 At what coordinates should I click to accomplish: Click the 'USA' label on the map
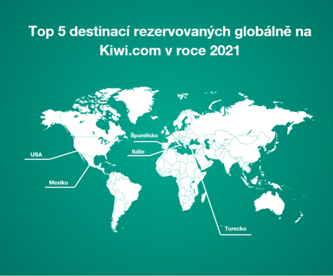pos(36,155)
